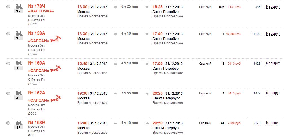Click the train icon for train 162А
This screenshot has height=139, width=284.
[x=19, y=93]
